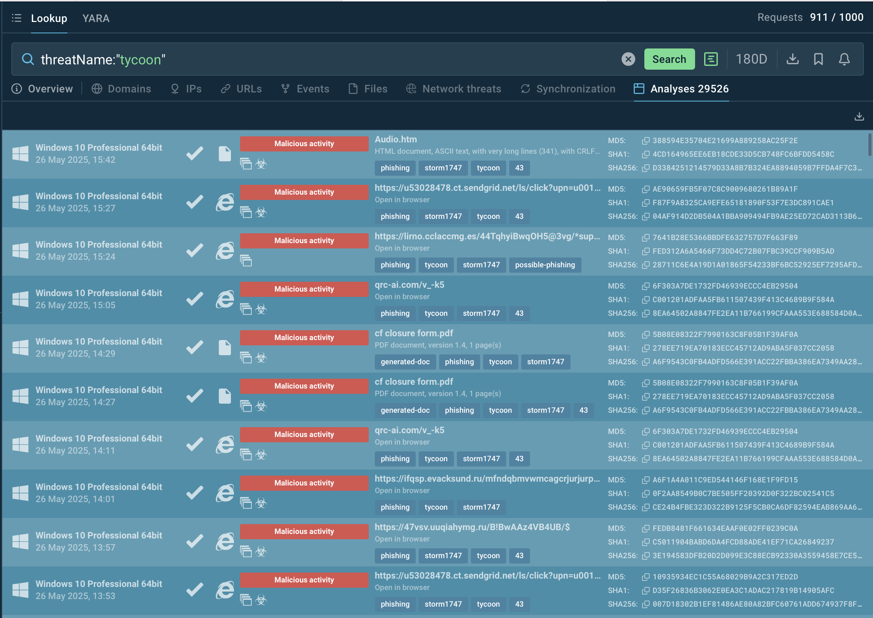The image size is (873, 618).
Task: Copy MD5 AE90659FB5F07C8C9009680261B89A1F
Action: click(x=645, y=189)
